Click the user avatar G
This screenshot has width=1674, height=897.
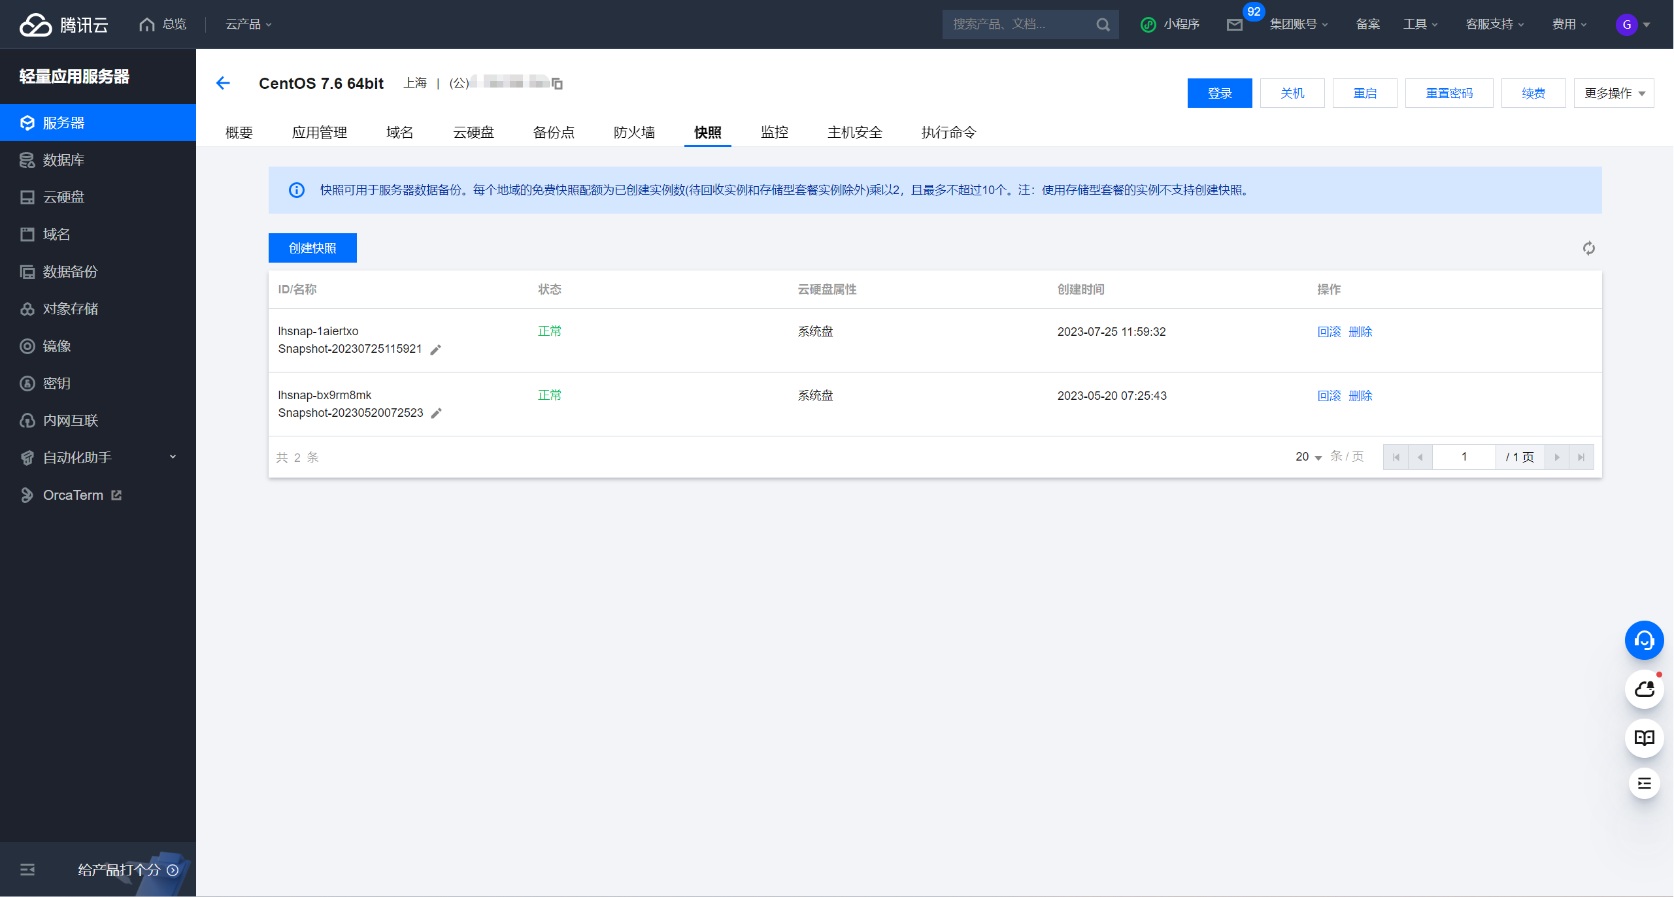pos(1626,25)
